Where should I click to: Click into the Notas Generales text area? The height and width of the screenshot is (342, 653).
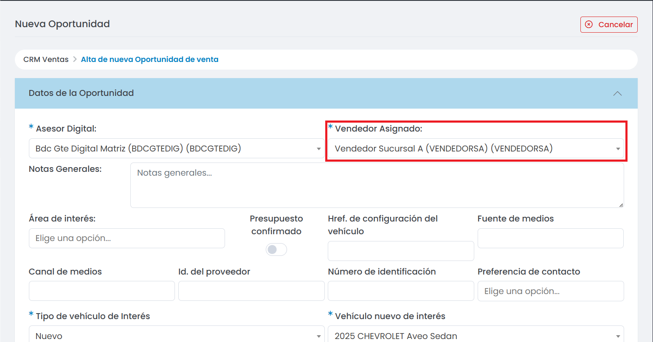pyautogui.click(x=377, y=185)
